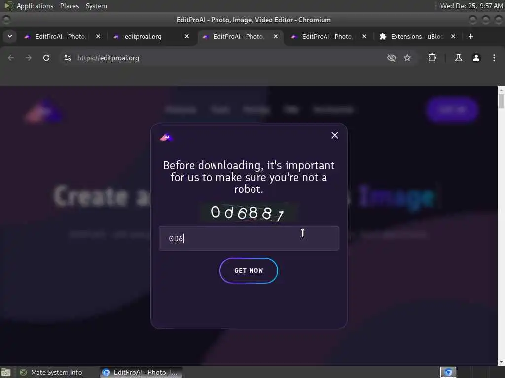
Task: Open site information icon in address bar
Action: (x=67, y=58)
